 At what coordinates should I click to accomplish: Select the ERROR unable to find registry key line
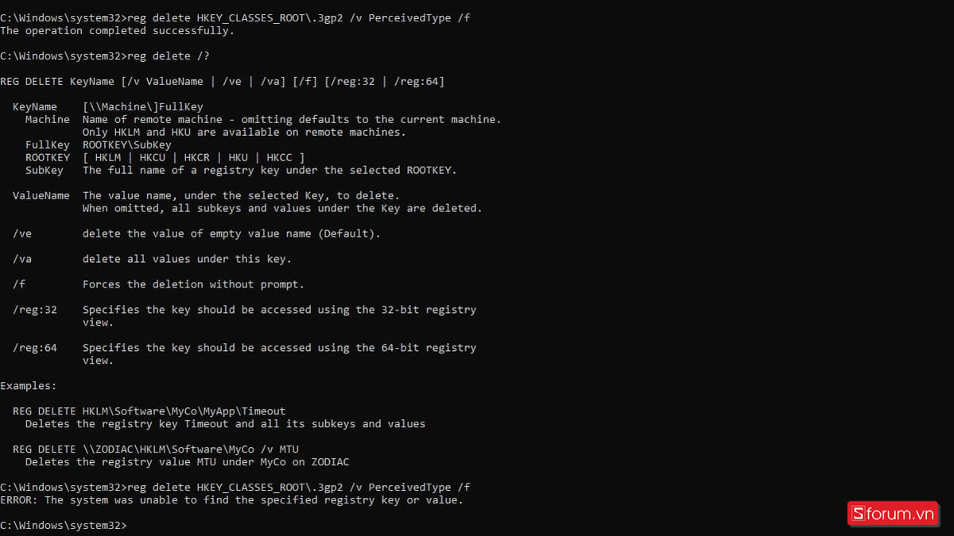coord(231,500)
